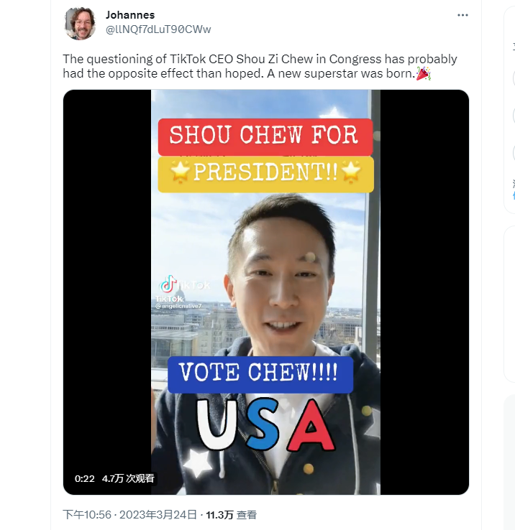The image size is (515, 530).
Task: Click the @llNQf7dLuT90CWw handle
Action: (158, 29)
